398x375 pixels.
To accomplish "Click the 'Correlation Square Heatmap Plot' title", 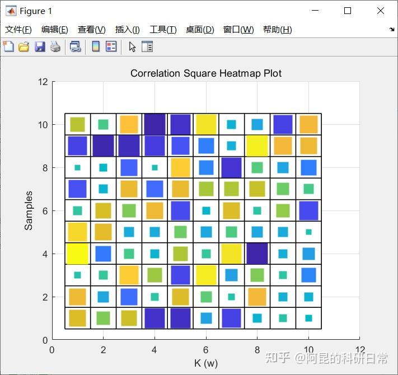I will tap(206, 73).
